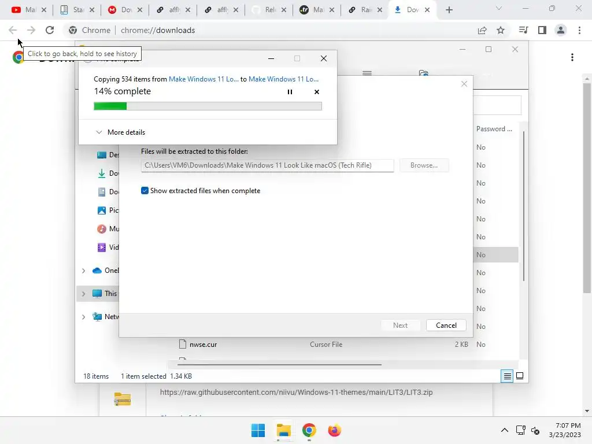Open Chrome from taskbar

[x=309, y=430]
